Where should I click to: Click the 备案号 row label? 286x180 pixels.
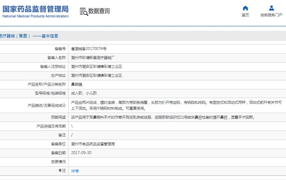(x=60, y=49)
